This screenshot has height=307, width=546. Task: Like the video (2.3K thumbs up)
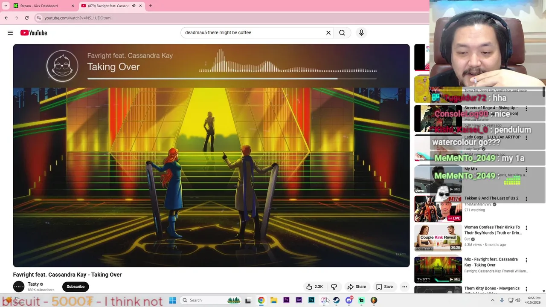(314, 287)
